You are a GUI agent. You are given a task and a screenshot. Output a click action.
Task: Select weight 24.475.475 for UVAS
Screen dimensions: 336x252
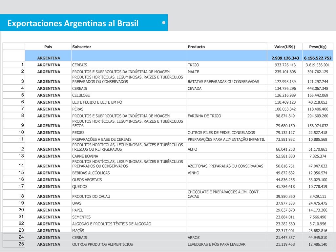pos(318,203)
